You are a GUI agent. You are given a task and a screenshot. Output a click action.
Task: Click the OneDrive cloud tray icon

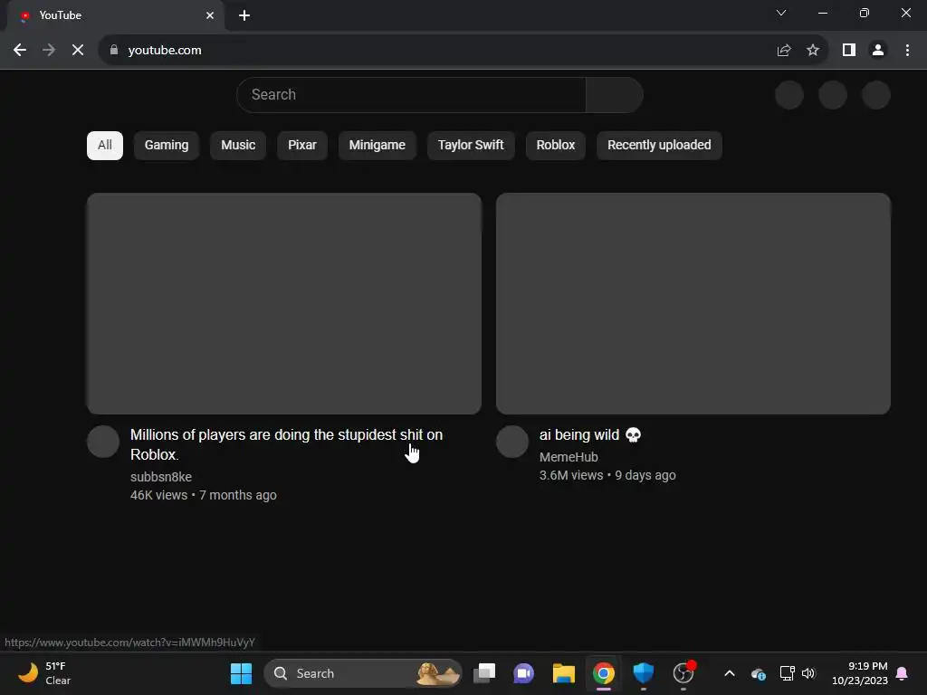point(759,673)
